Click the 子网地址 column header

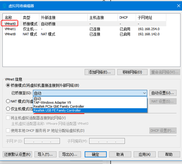click(x=151, y=17)
